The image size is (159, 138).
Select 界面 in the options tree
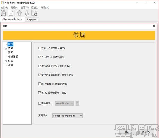[x=10, y=52]
